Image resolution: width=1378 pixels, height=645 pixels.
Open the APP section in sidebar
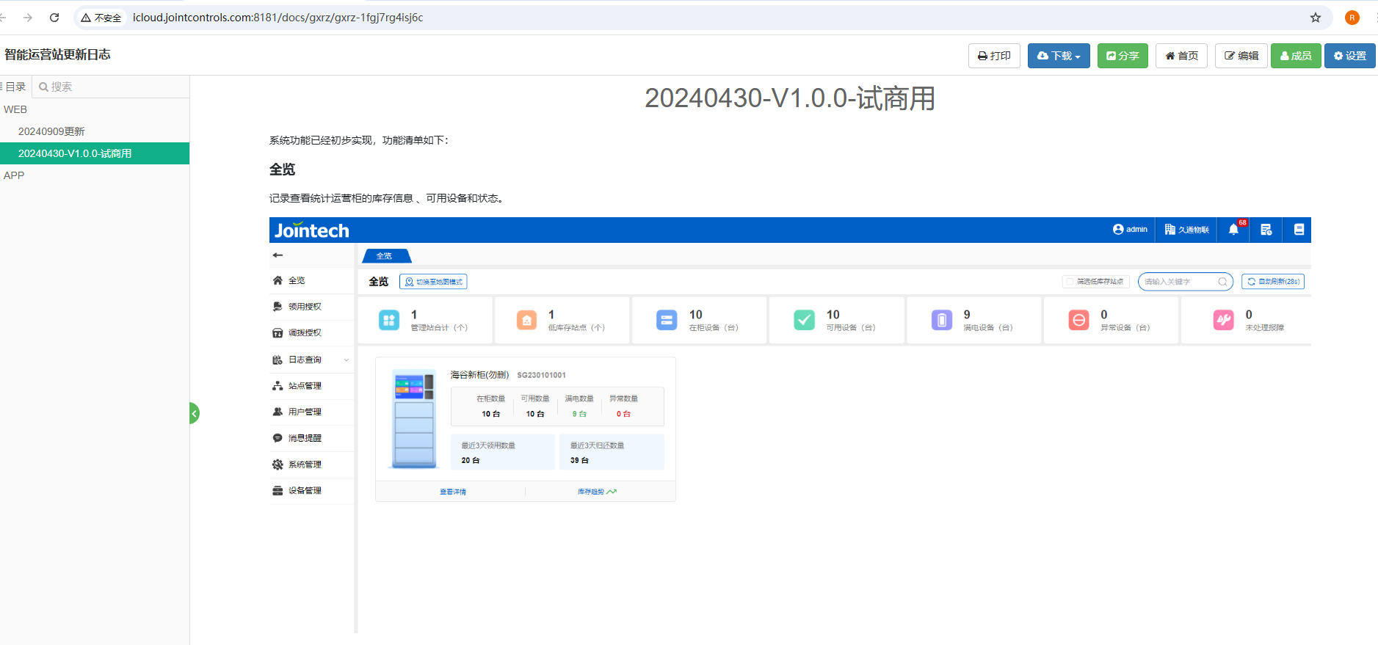[x=14, y=175]
